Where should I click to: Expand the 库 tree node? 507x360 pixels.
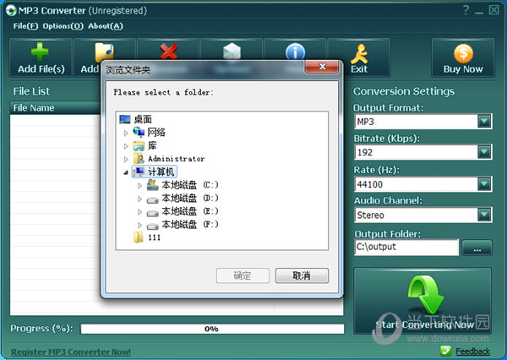click(x=126, y=146)
